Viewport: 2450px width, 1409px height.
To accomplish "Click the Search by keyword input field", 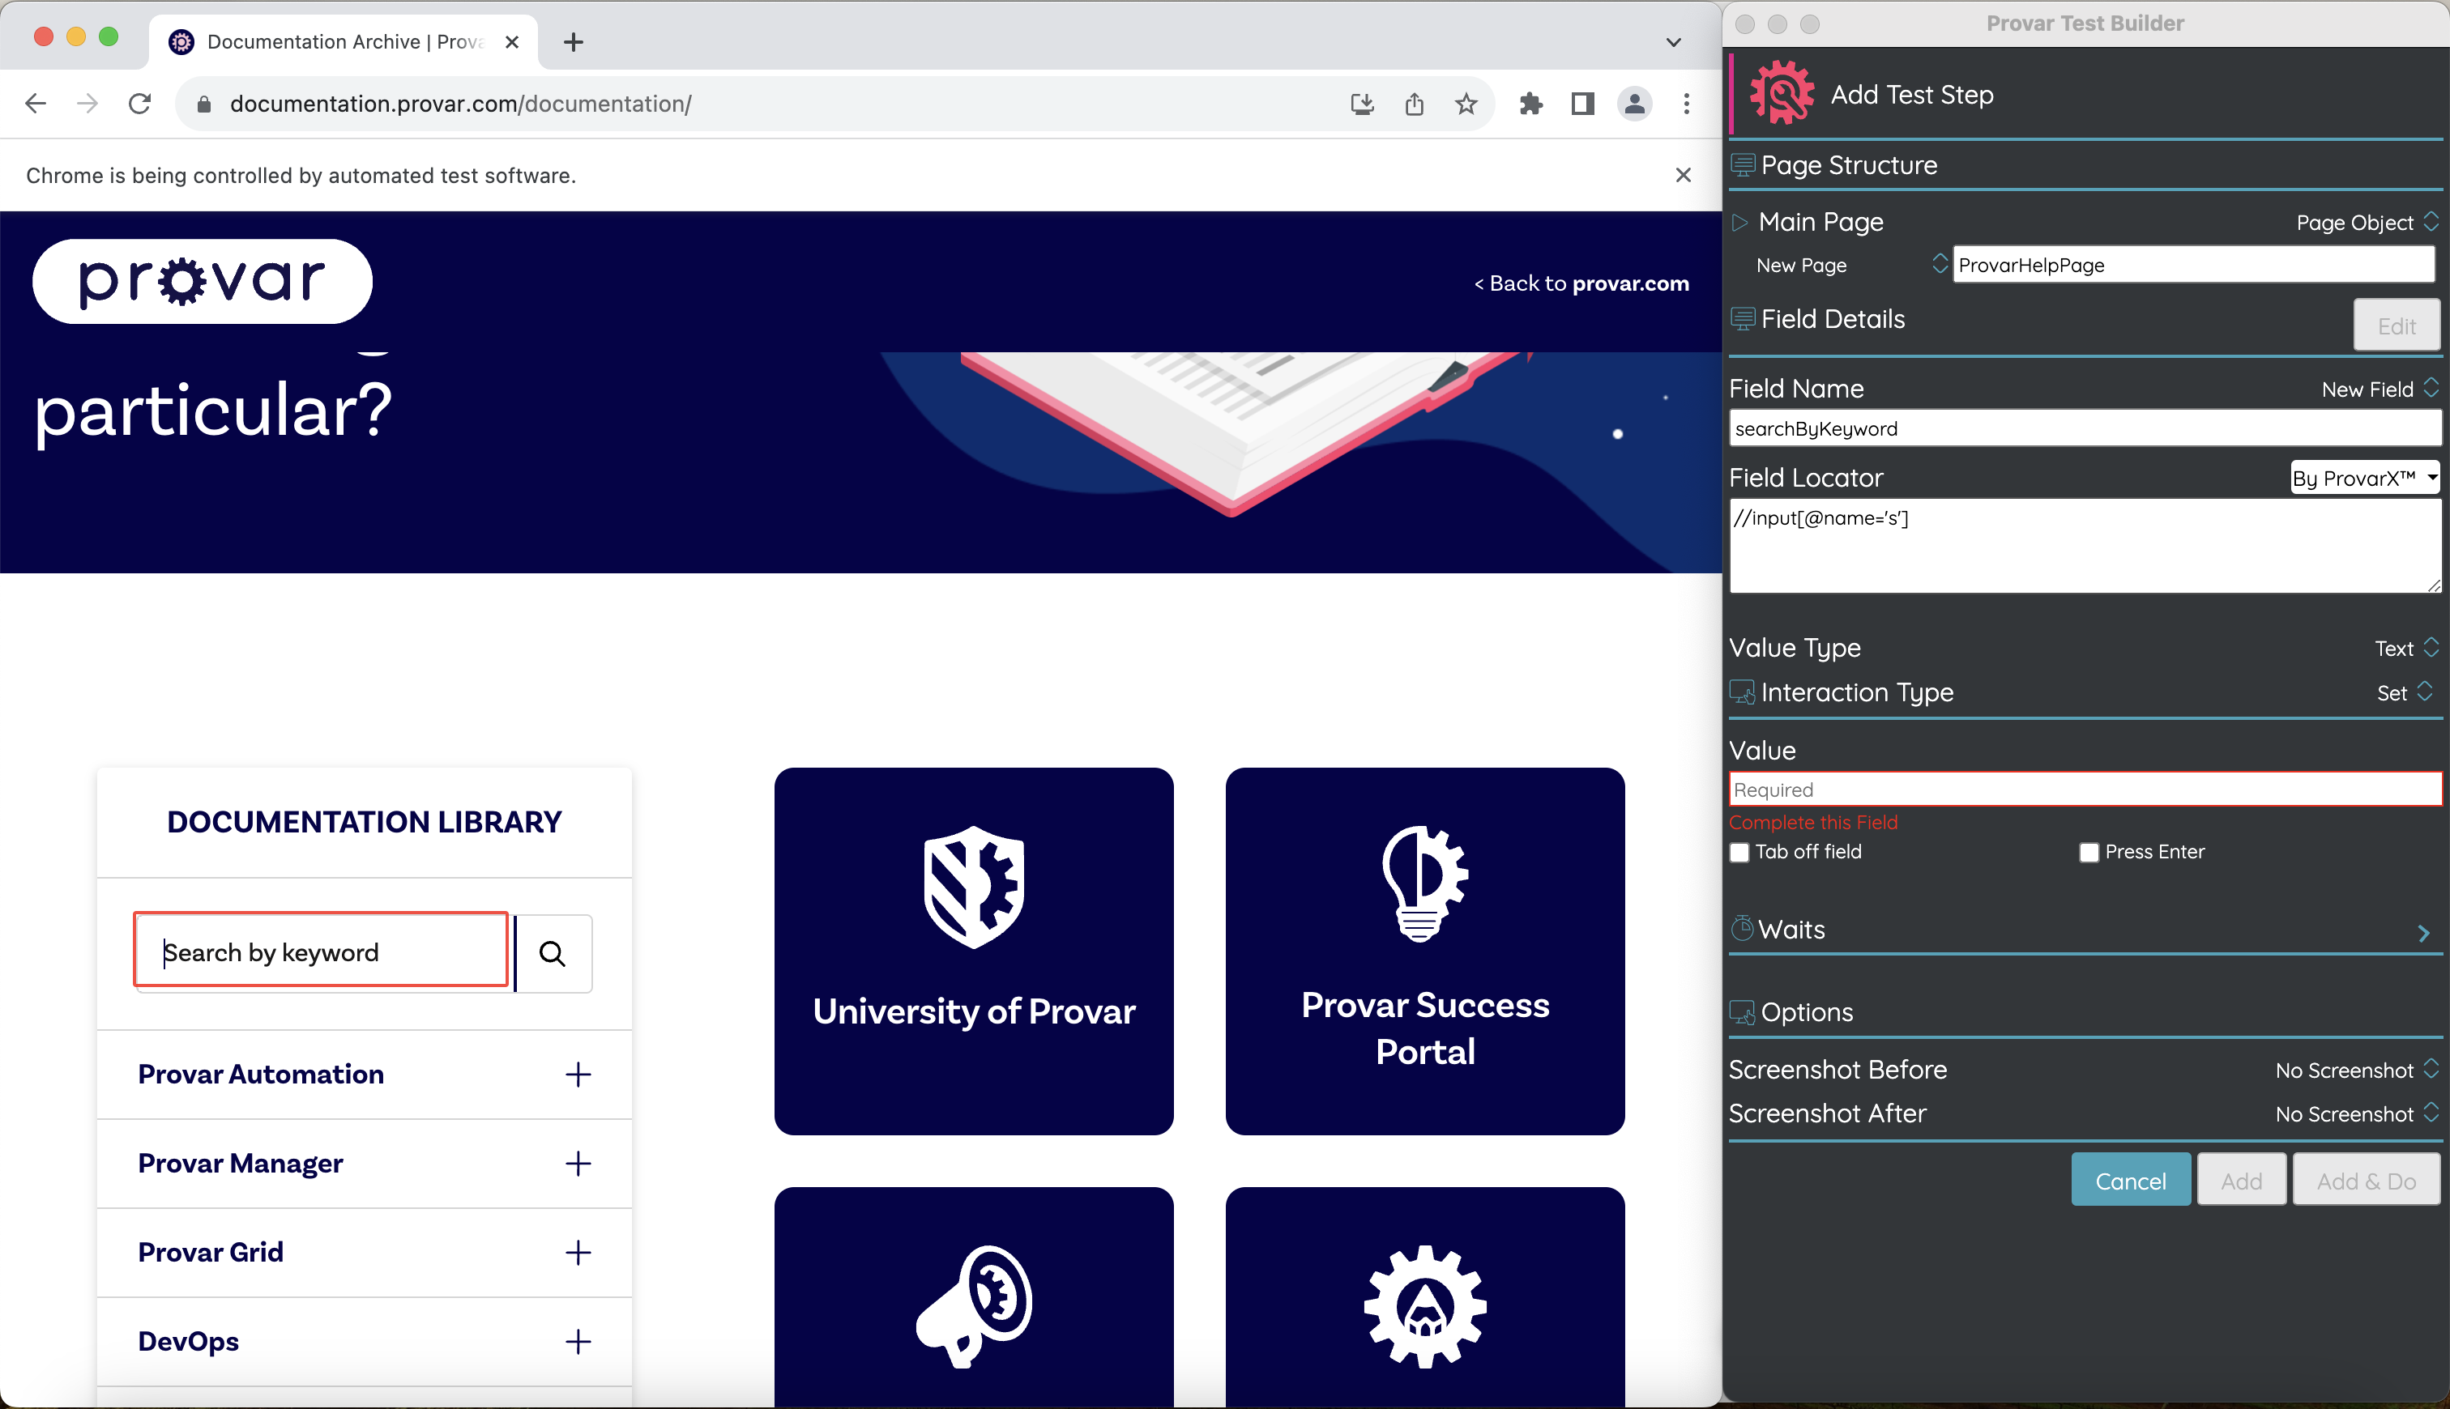I will [319, 951].
